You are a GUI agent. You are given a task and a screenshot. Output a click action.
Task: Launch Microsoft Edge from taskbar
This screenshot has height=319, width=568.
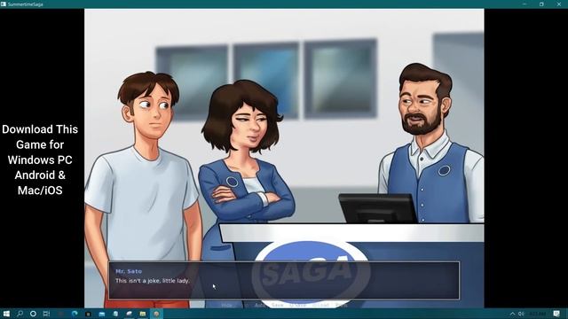[x=75, y=314]
